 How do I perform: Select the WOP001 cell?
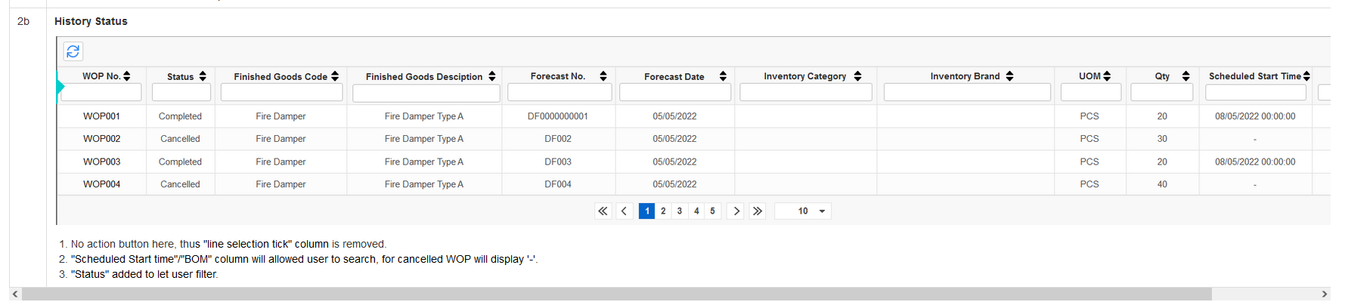click(x=101, y=116)
